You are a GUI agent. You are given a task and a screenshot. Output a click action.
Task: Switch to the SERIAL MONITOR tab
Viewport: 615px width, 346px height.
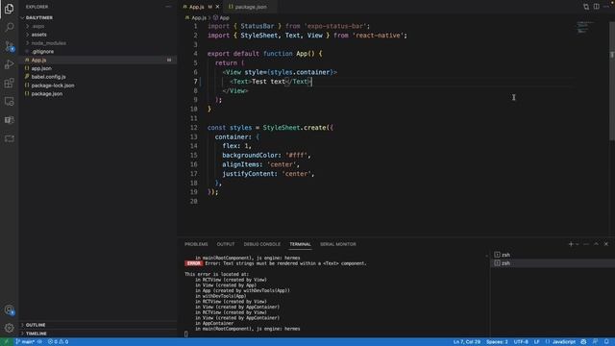[x=337, y=244]
